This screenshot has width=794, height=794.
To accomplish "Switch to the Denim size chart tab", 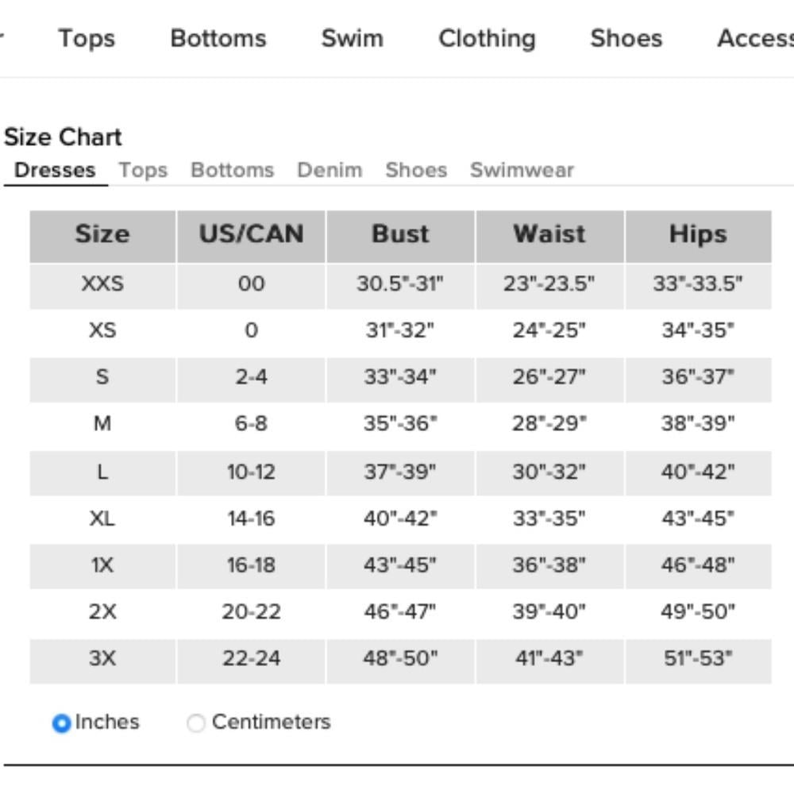I will point(330,170).
